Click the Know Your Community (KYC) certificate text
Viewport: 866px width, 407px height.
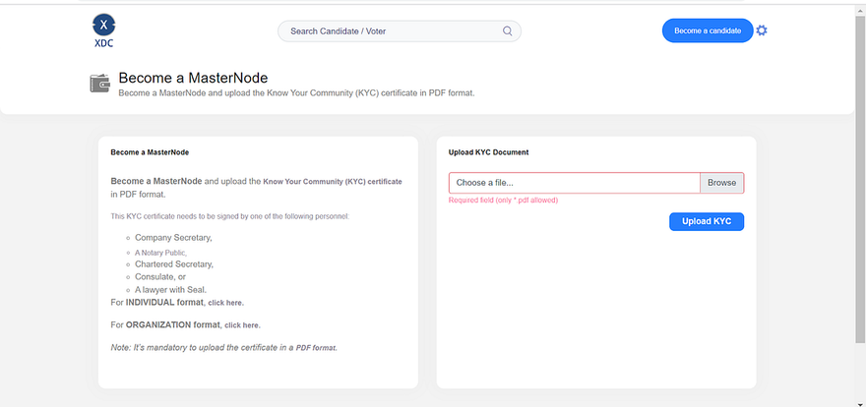tap(333, 182)
